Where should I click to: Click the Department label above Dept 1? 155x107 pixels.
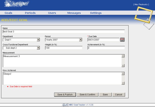(7, 37)
